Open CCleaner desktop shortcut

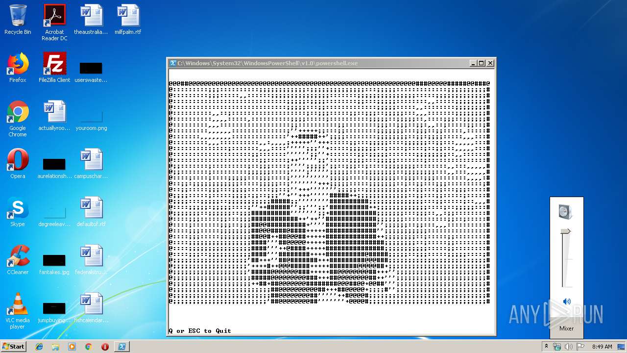18,260
